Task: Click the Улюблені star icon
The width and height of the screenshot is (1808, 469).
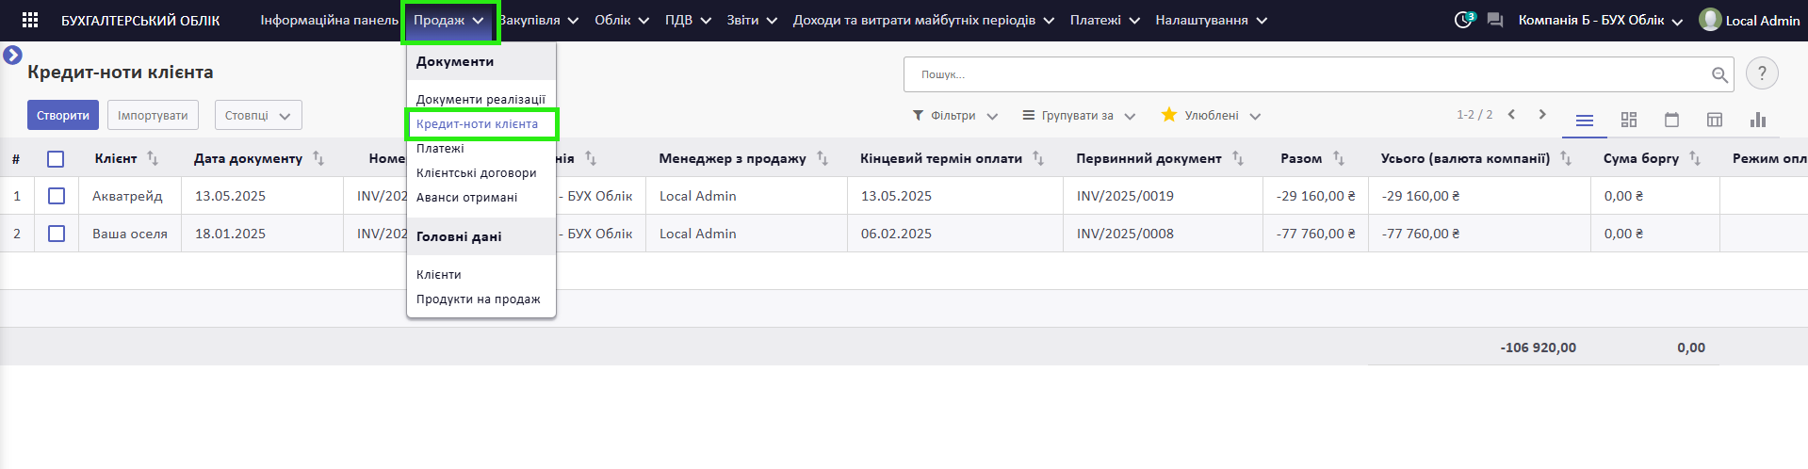Action: tap(1169, 115)
